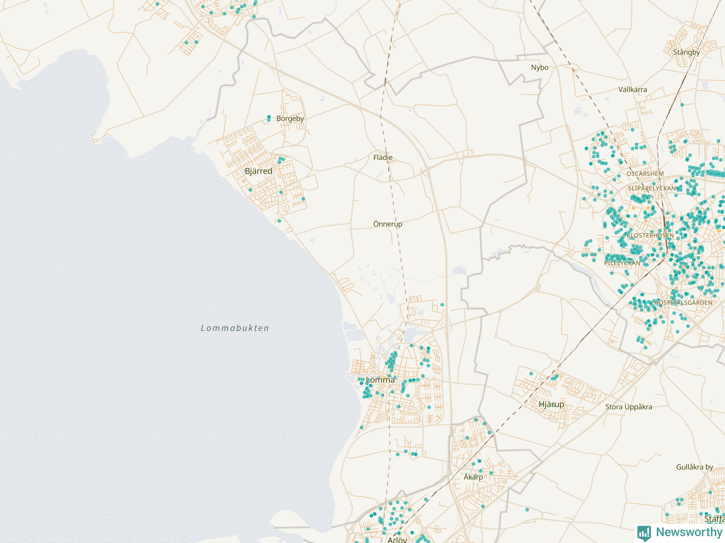The height and width of the screenshot is (543, 725).
Task: Select the Bjärred town label
Action: (x=259, y=171)
